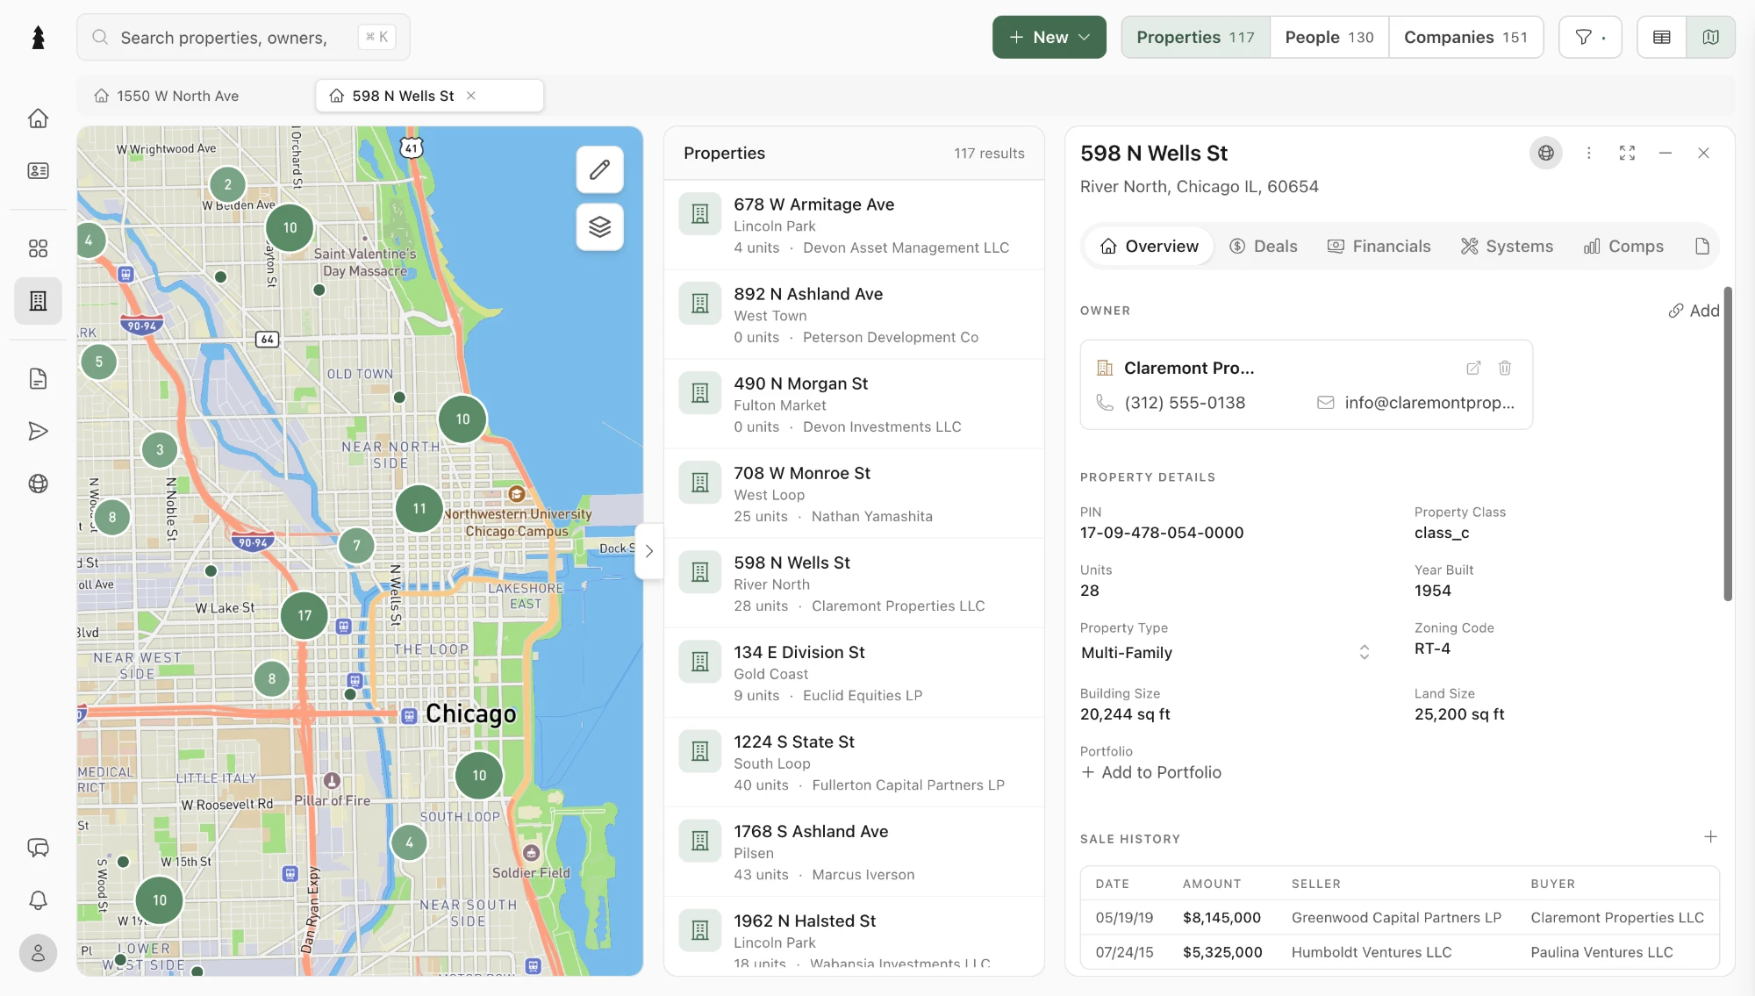Screen dimensions: 1755x996
Task: Select the People 130 segment
Action: pos(1329,37)
